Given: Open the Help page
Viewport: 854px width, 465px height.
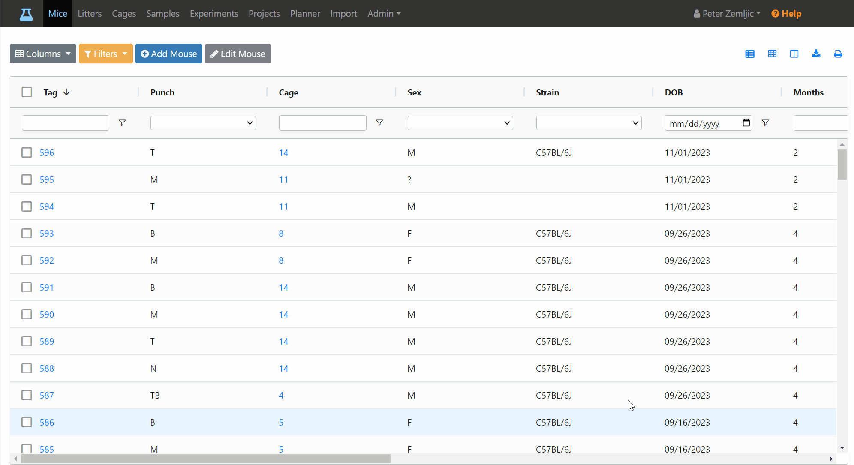Looking at the screenshot, I should click(x=786, y=14).
